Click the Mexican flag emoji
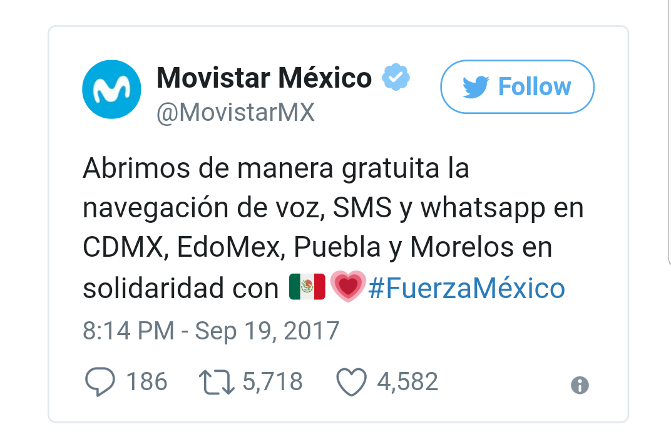This screenshot has width=671, height=444. tap(307, 286)
